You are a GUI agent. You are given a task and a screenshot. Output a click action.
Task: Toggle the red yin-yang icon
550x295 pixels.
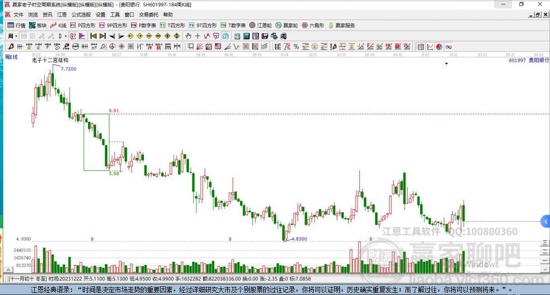[x=439, y=47]
